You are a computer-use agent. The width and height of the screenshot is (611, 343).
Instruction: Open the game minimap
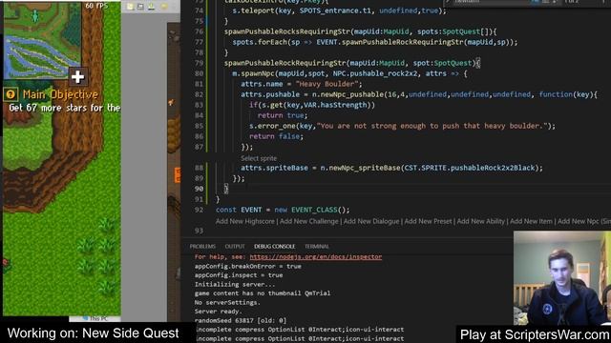tap(42, 39)
